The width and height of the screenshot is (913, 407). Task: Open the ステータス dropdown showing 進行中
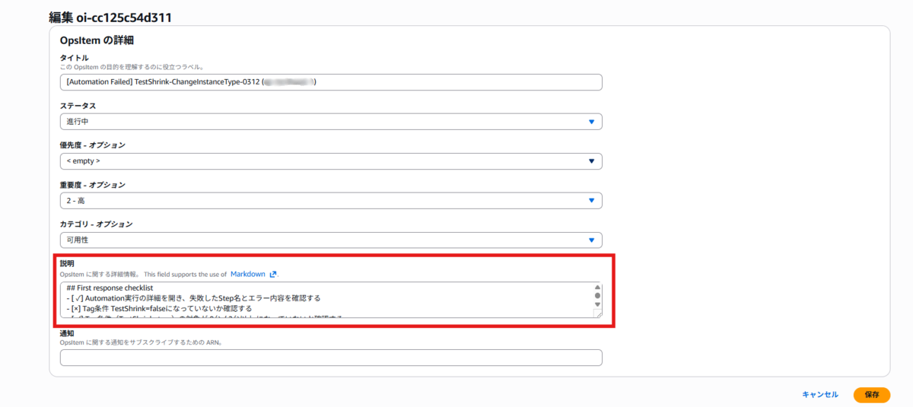(331, 122)
